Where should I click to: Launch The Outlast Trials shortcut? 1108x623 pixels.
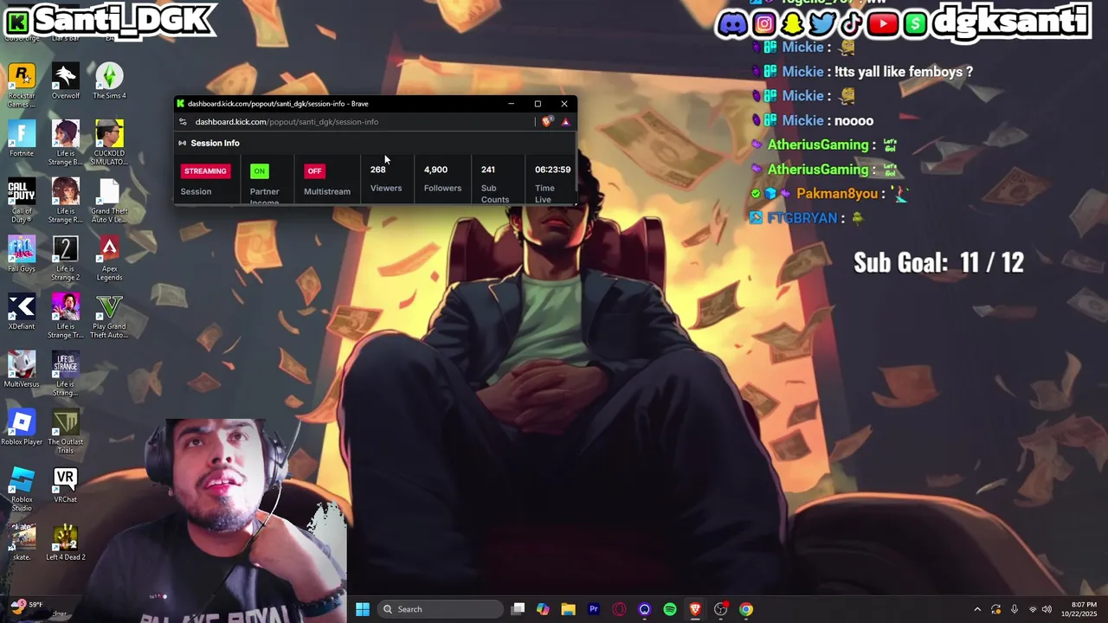65,433
